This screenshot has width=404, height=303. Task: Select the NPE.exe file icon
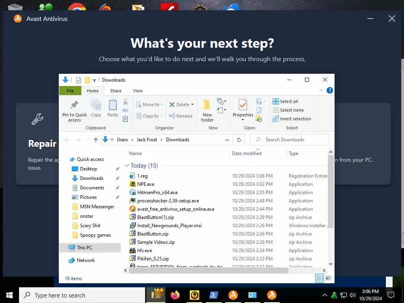pos(133,184)
